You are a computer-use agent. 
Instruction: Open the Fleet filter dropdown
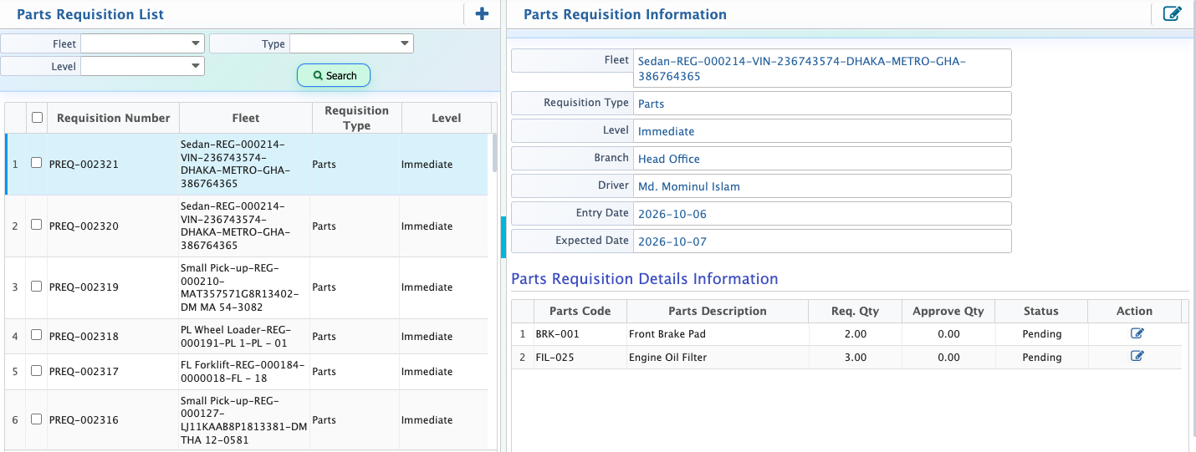(x=142, y=43)
